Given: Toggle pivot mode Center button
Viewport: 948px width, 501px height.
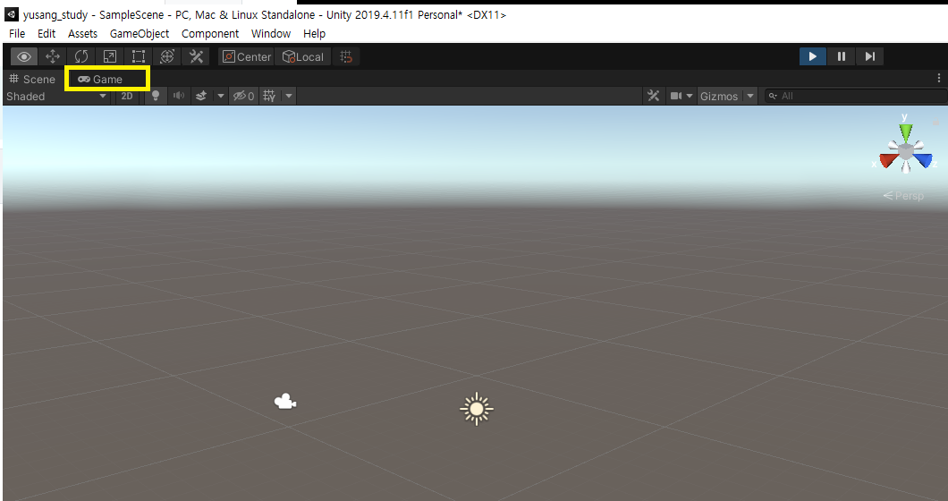Looking at the screenshot, I should point(246,56).
